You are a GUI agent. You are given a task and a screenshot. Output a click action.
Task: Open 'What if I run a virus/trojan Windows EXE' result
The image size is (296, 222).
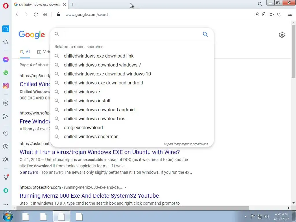tap(100, 152)
